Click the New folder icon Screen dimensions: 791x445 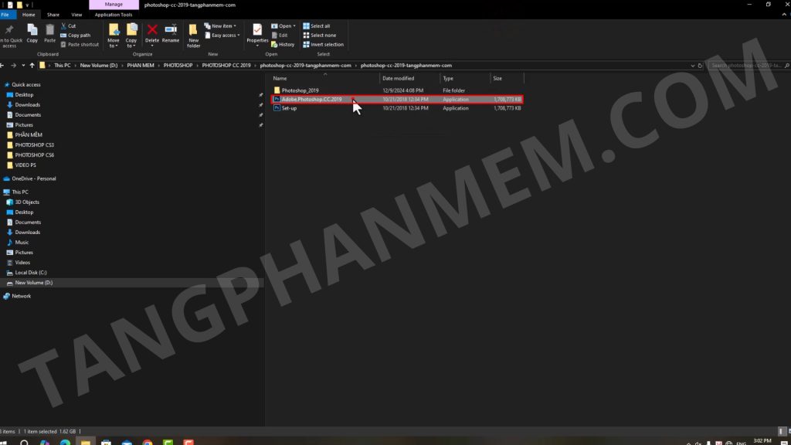(x=193, y=30)
